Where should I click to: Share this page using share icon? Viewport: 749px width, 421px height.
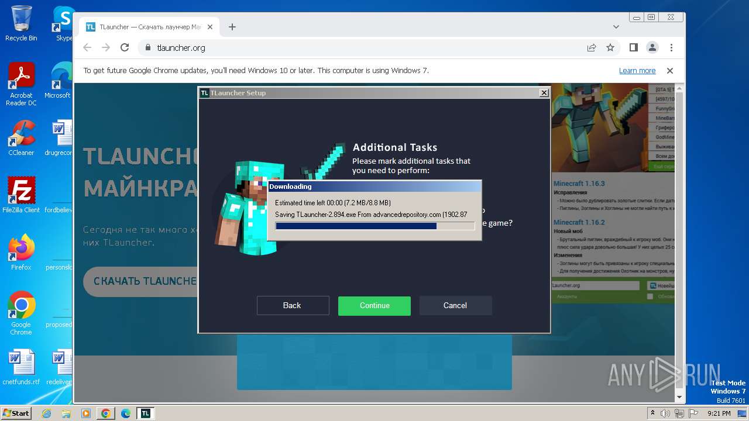(x=592, y=48)
